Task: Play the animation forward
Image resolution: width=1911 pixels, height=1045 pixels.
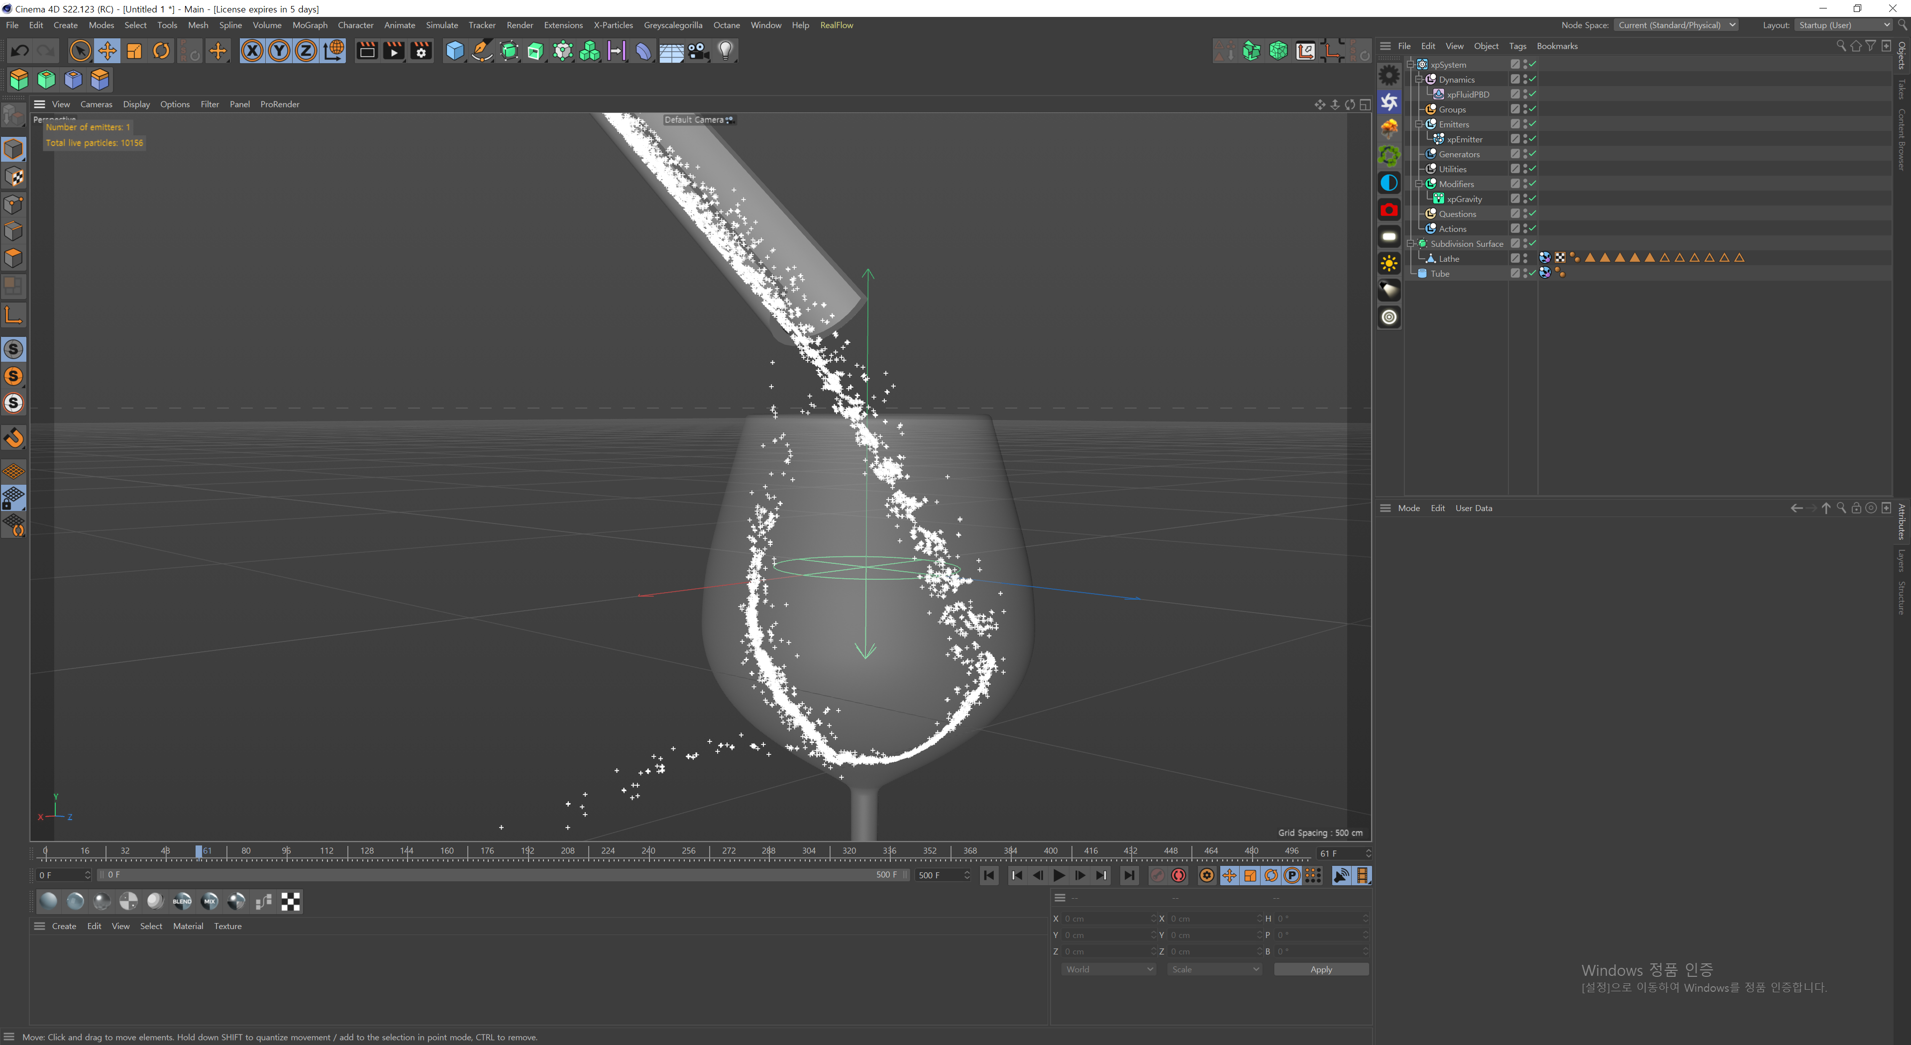Action: click(1059, 876)
